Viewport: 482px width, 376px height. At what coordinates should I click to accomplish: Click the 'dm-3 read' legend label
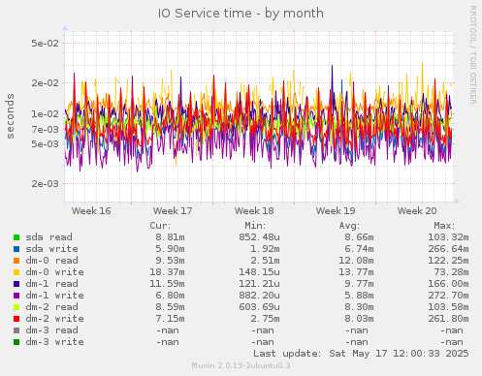click(x=51, y=330)
